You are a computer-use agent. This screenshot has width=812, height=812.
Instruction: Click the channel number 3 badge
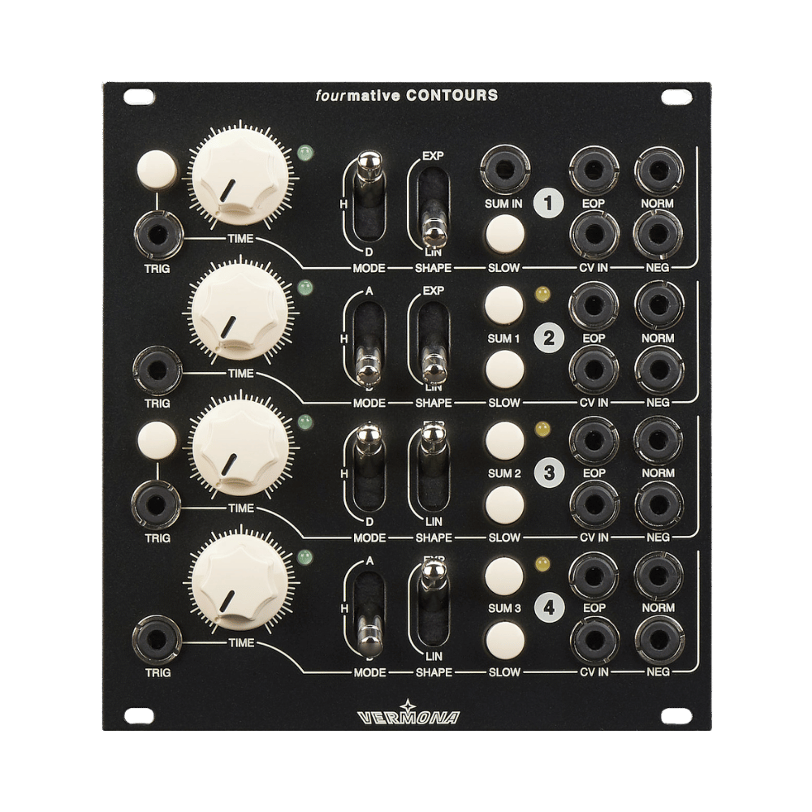pos(550,473)
